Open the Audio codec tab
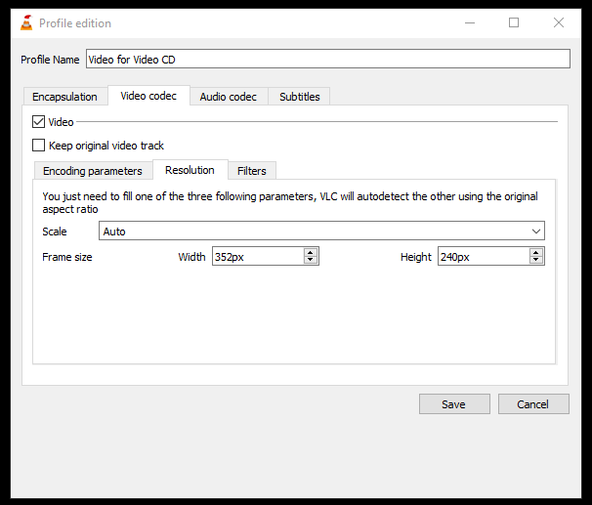The image size is (592, 505). pos(229,97)
